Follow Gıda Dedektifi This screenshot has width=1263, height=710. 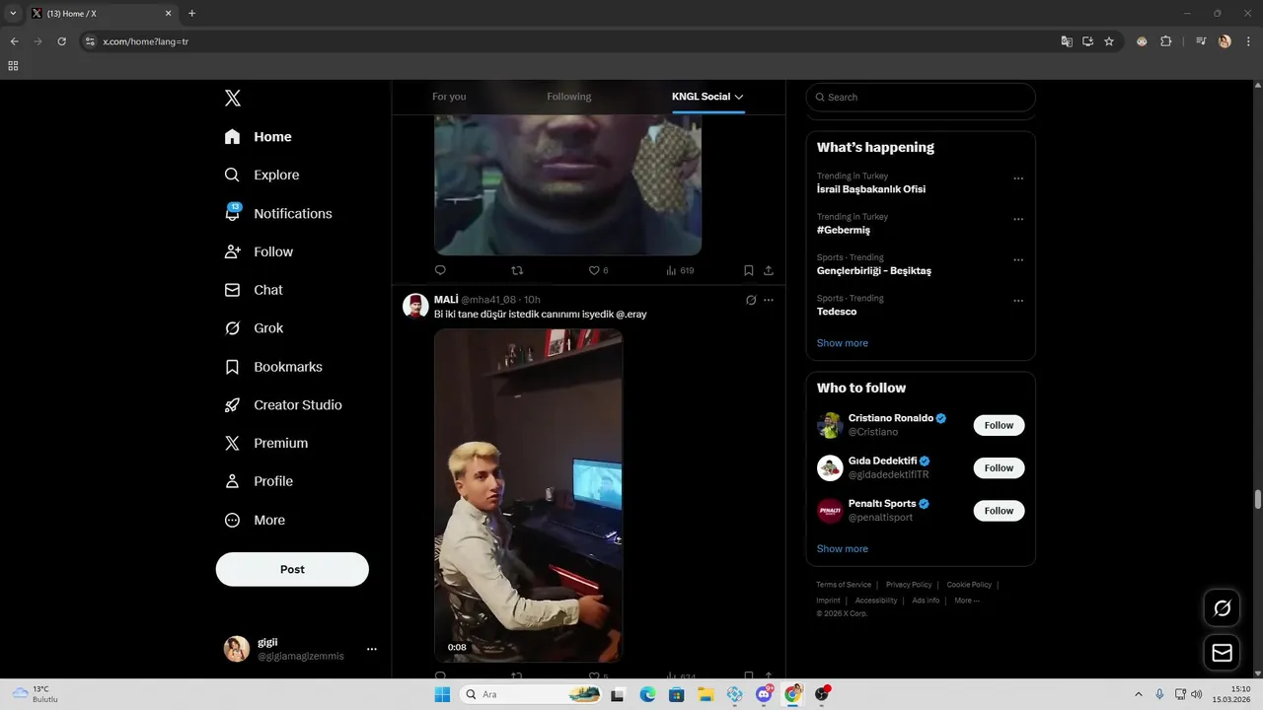pyautogui.click(x=999, y=468)
